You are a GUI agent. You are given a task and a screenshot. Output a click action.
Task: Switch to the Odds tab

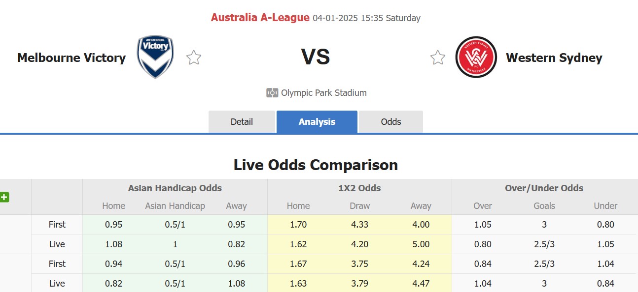390,121
